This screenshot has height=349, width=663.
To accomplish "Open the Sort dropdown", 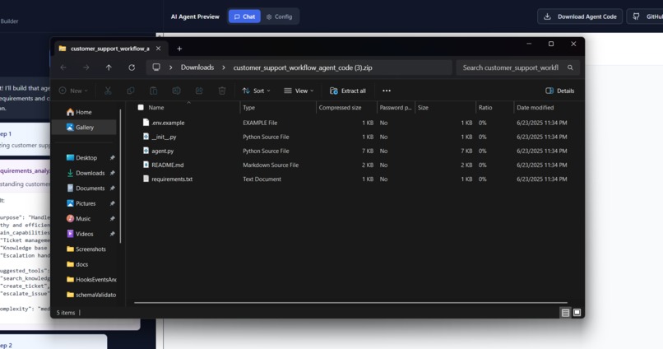I will (257, 91).
